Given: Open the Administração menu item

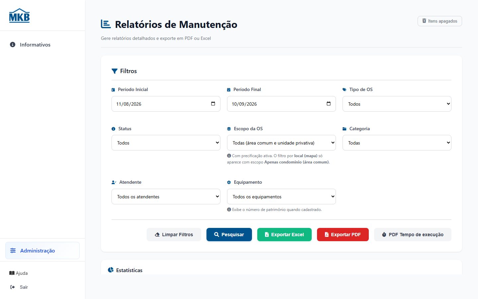Looking at the screenshot, I should click(42, 250).
